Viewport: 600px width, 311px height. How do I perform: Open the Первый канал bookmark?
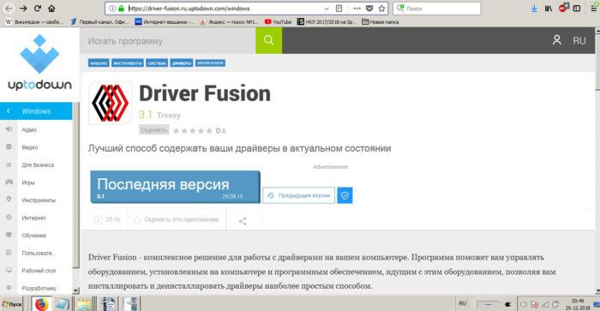tap(100, 21)
